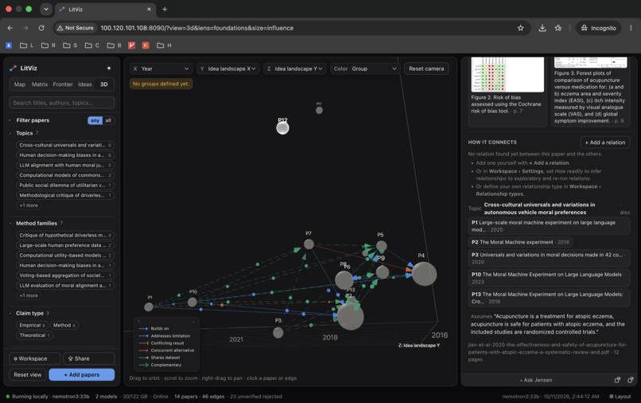
Task: Open the 'R' bookmark folder
Action: click(x=49, y=45)
